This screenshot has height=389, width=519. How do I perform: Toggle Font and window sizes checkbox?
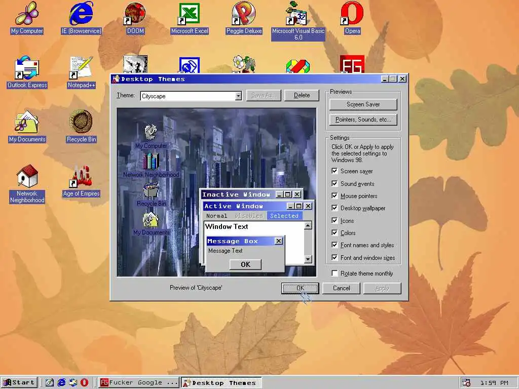tap(335, 258)
